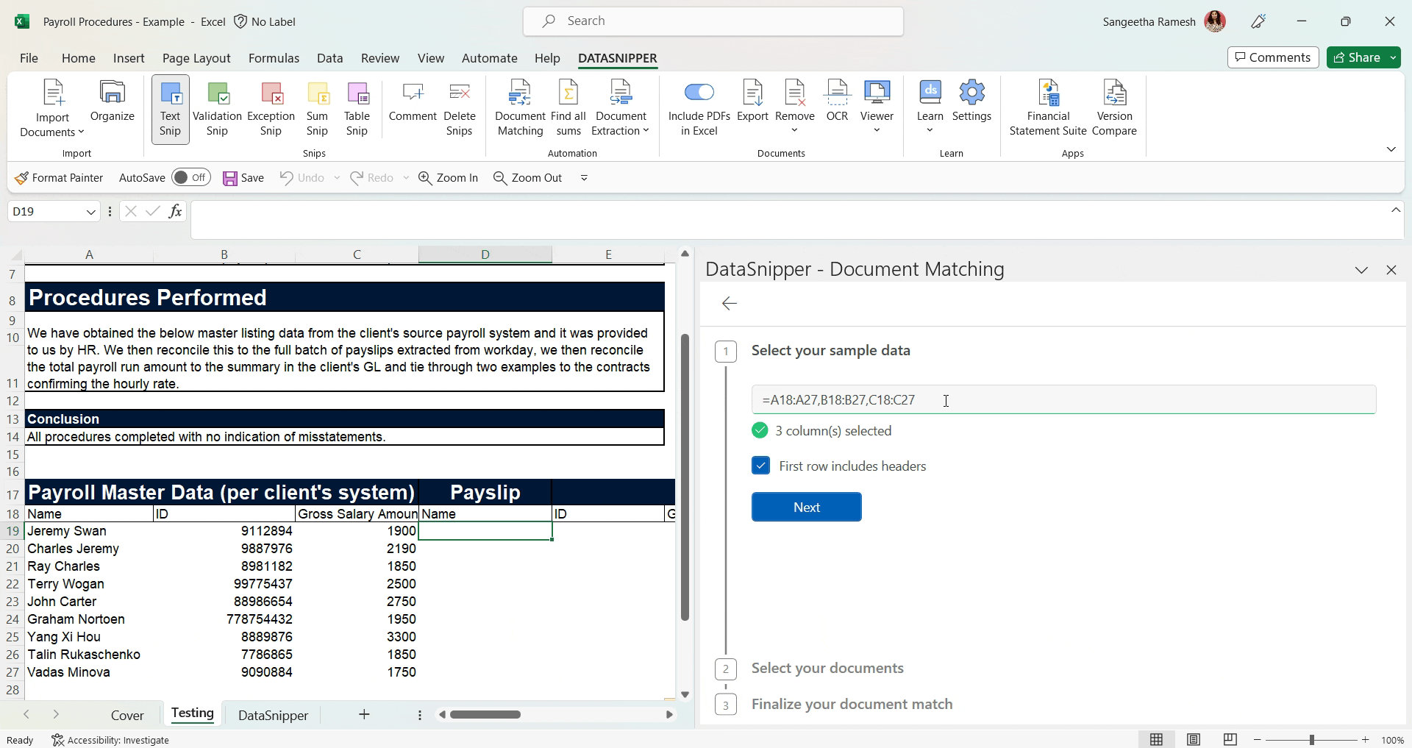Expand the Document Extraction dropdown
The image size is (1412, 748).
[x=646, y=129]
